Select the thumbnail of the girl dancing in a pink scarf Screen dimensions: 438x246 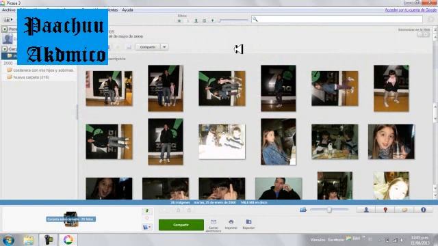[x=391, y=88]
